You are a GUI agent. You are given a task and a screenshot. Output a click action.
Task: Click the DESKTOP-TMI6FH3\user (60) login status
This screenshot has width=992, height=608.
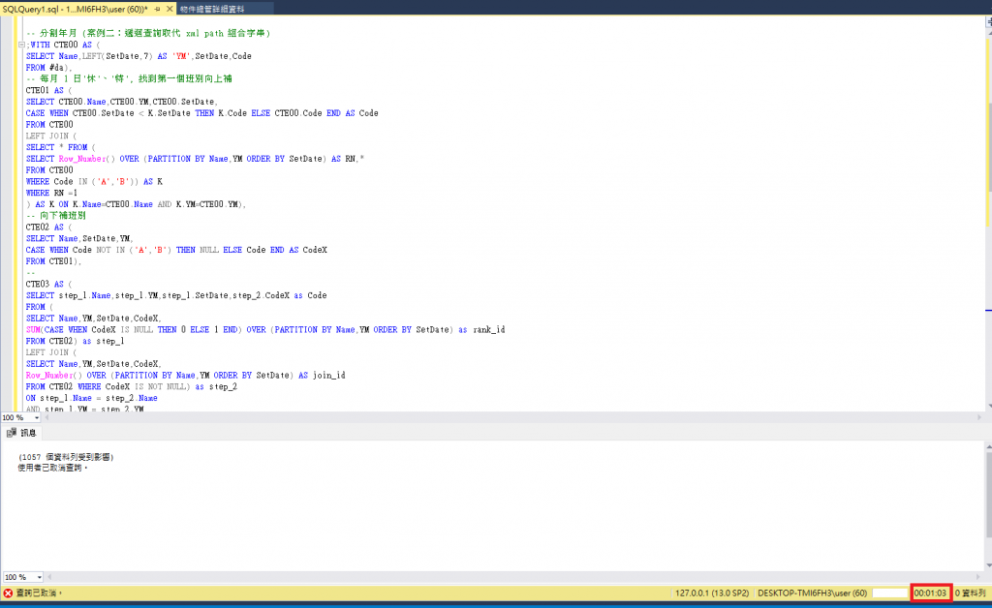813,593
